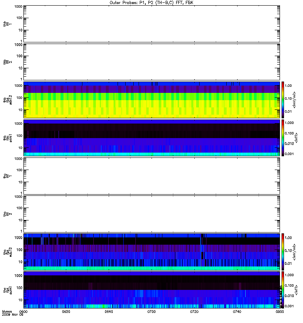Click the 'thb fbk scm1' y-axis label
This screenshot has width=303, height=323.
(x=8, y=138)
